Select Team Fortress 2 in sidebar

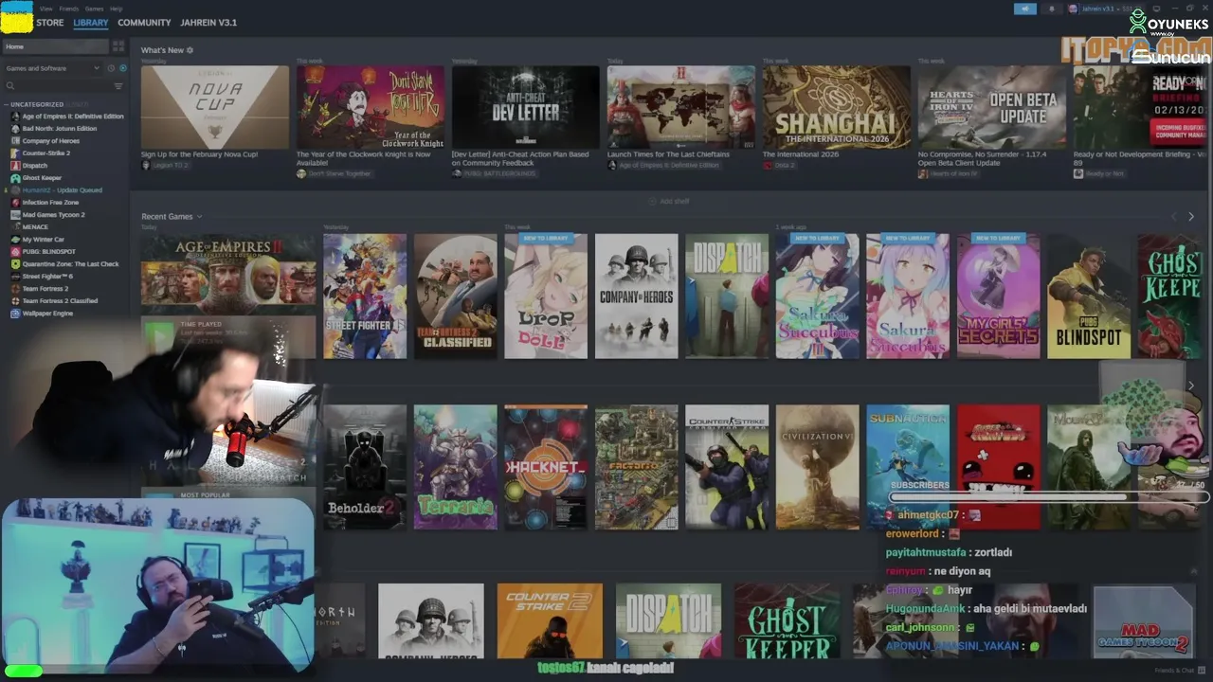coord(45,289)
